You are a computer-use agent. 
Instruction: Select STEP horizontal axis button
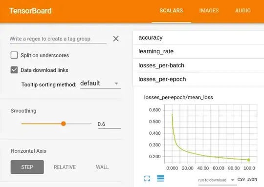pos(27,167)
